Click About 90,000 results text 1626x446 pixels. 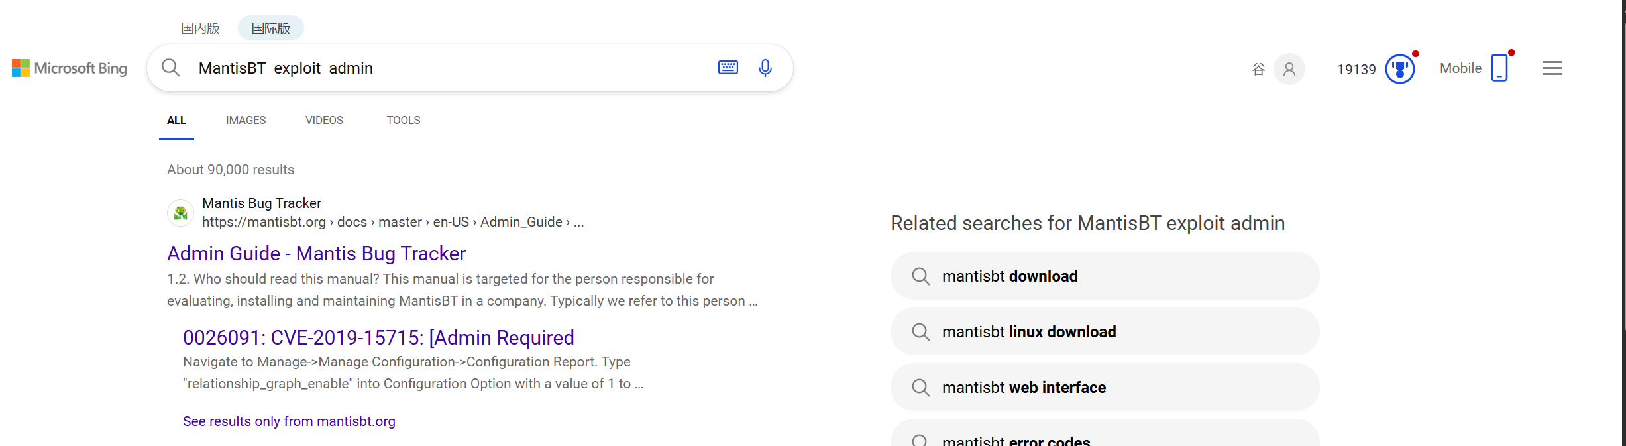tap(231, 170)
